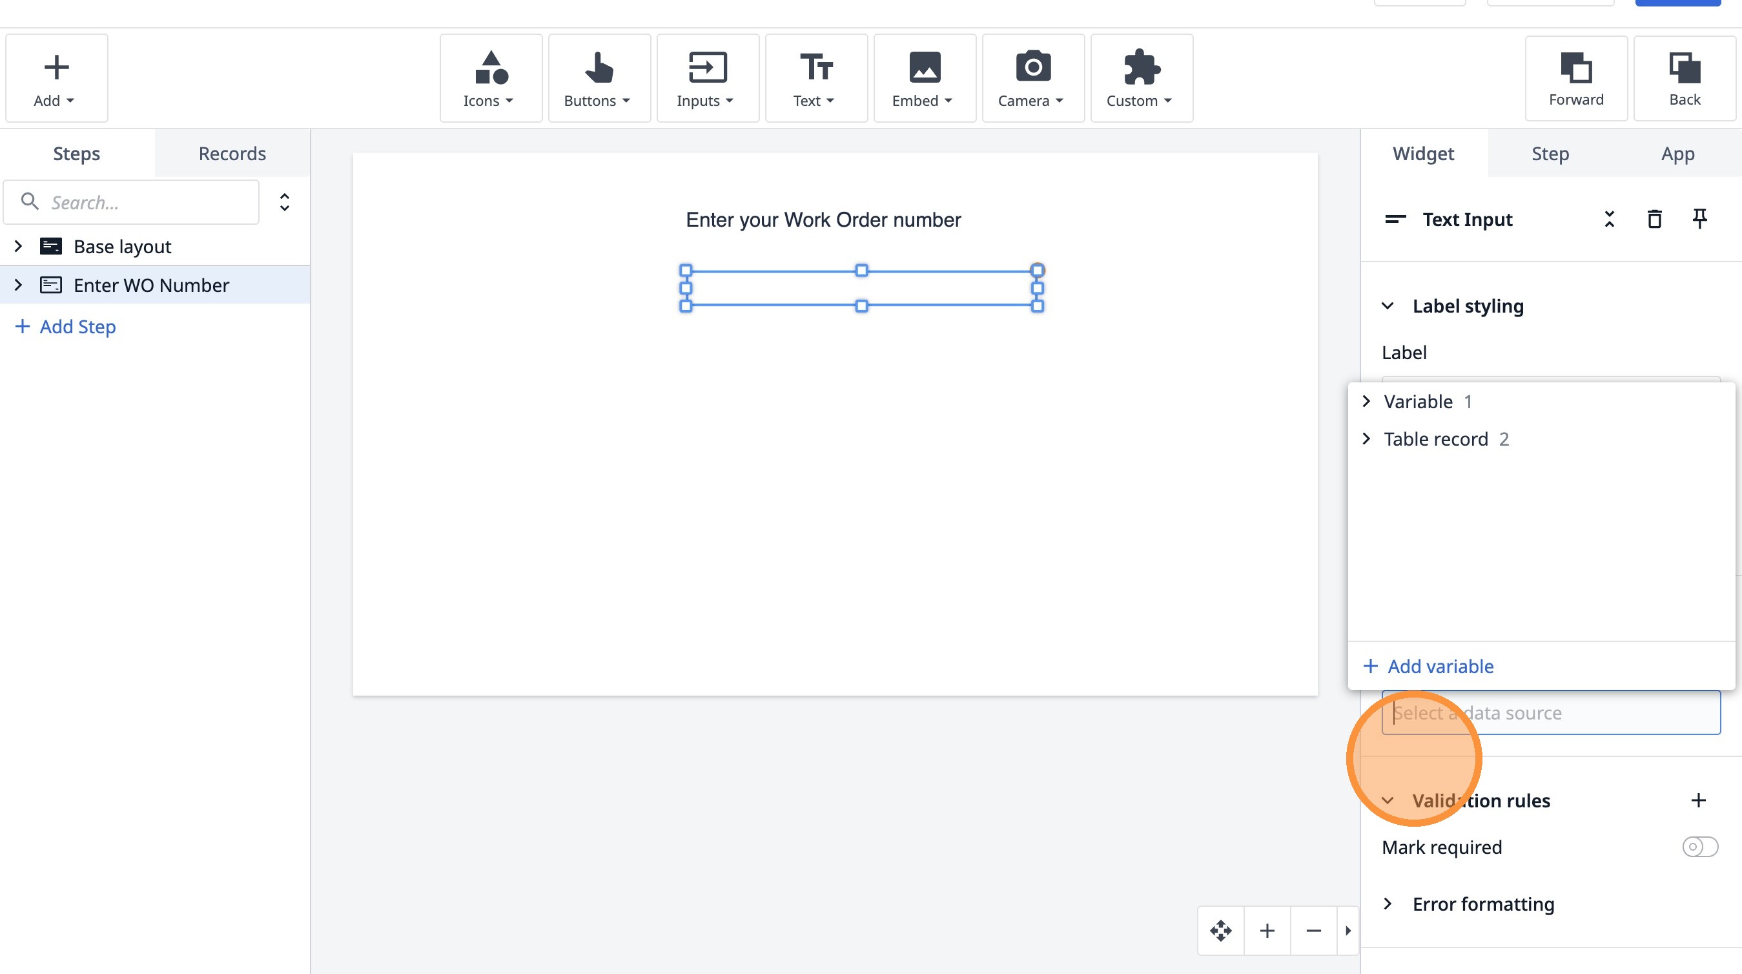The height and width of the screenshot is (974, 1742).
Task: Click the pan/move canvas icon
Action: click(1220, 931)
